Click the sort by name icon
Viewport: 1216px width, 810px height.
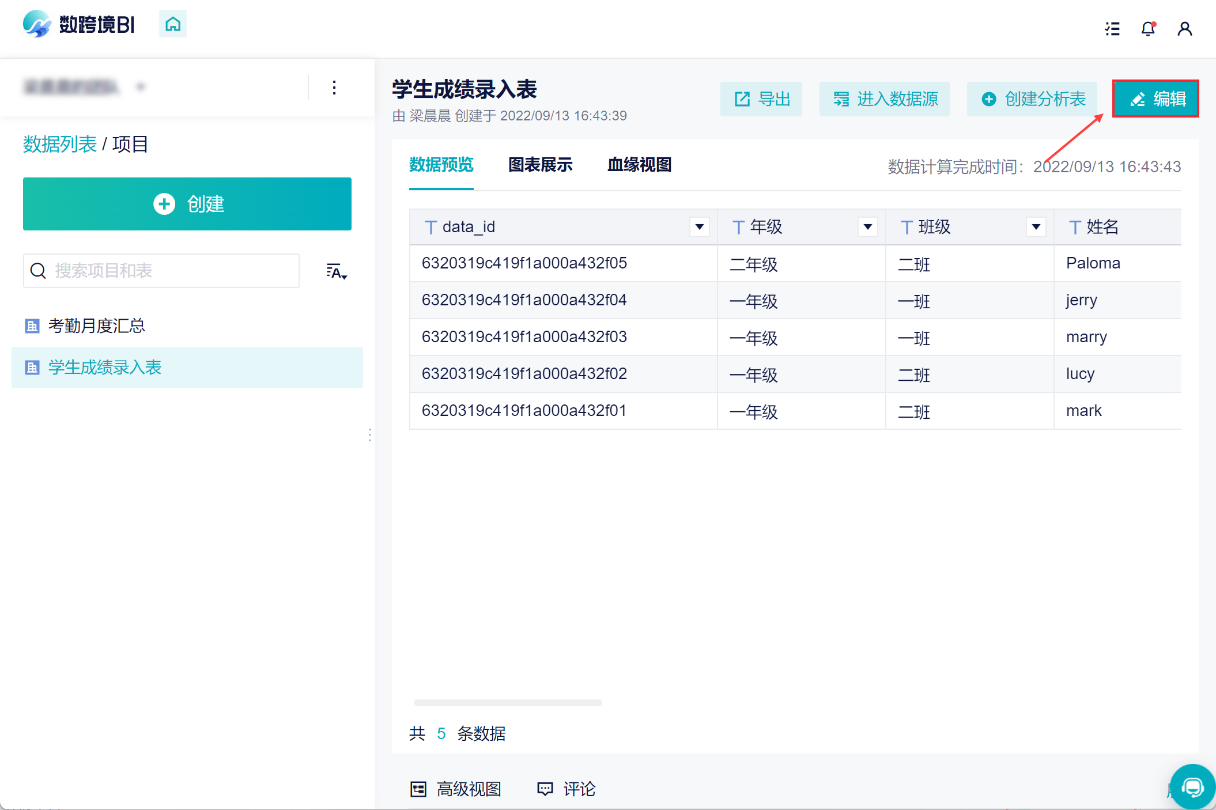337,271
